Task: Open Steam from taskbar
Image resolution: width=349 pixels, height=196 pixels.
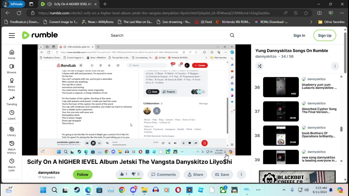Action: 77,190
